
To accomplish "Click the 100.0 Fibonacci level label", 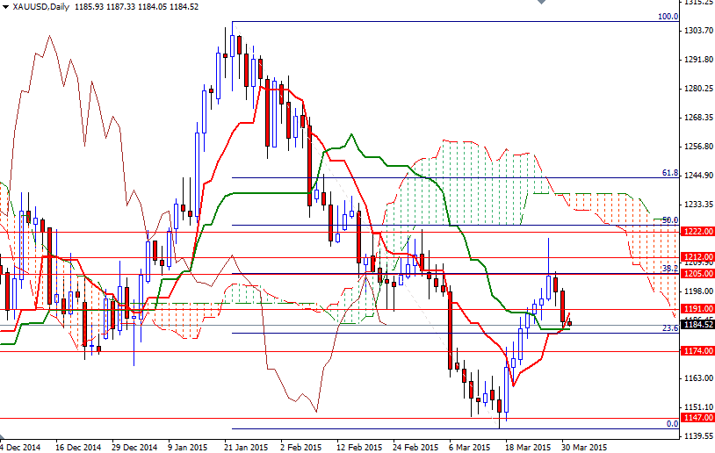I will click(x=668, y=17).
